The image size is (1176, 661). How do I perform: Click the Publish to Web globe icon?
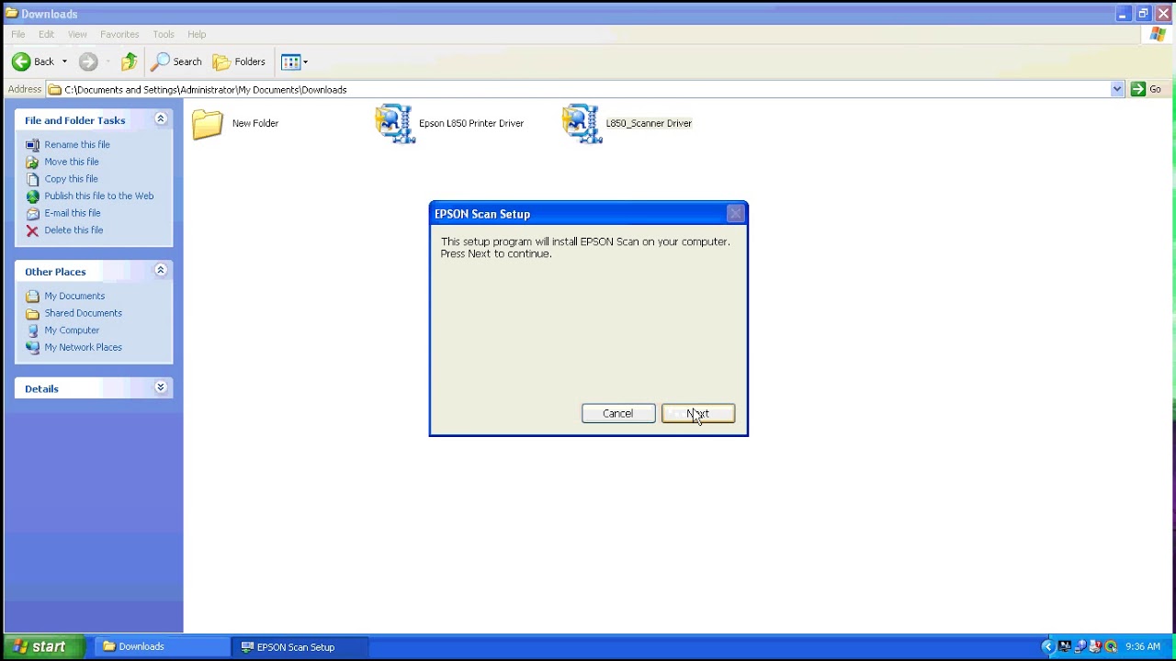point(33,196)
